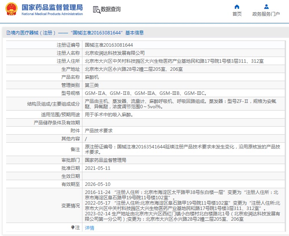Click National Medical Products Administration text

[x=52, y=14]
